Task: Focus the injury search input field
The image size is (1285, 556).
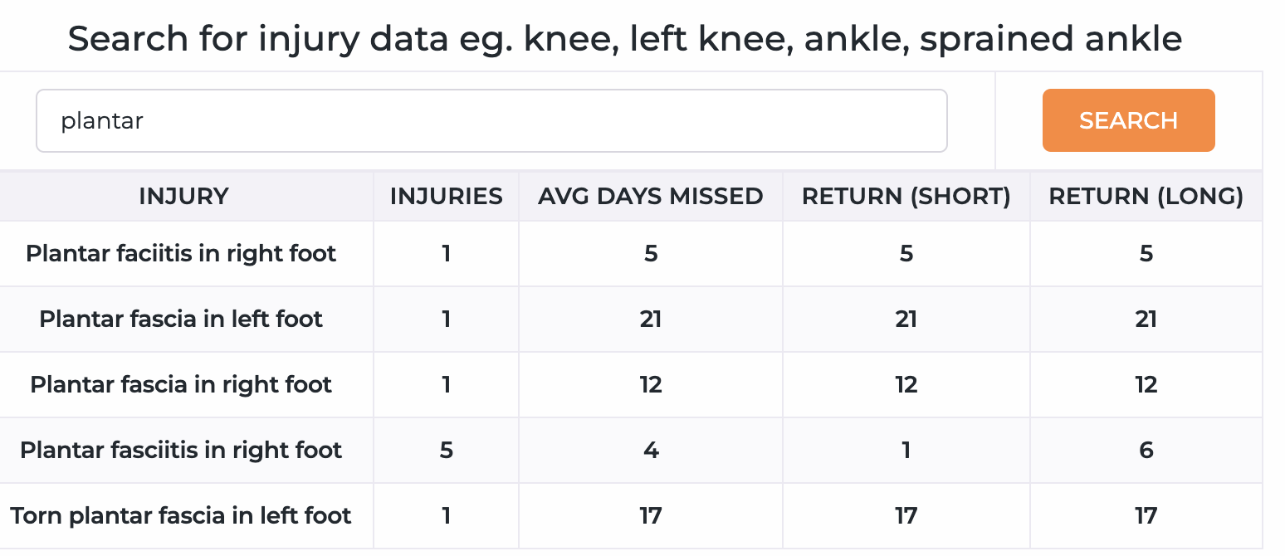Action: (x=491, y=121)
